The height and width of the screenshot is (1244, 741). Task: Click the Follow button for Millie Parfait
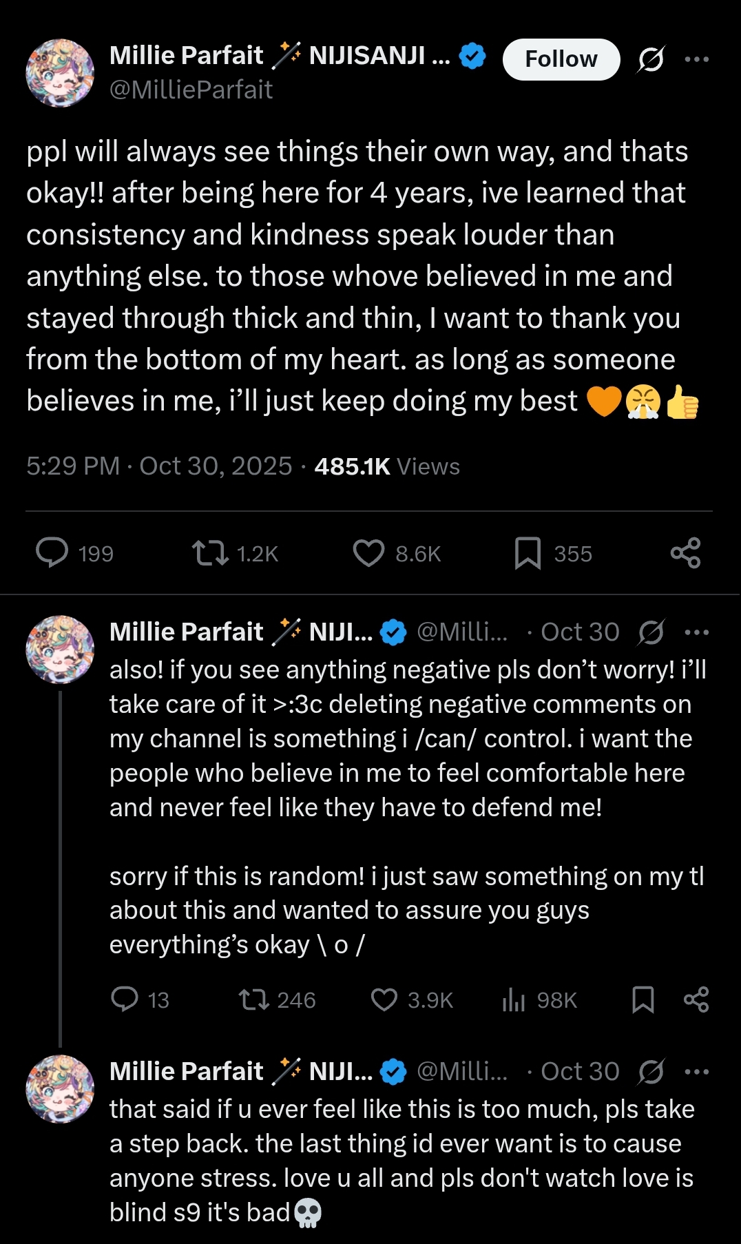click(x=561, y=59)
